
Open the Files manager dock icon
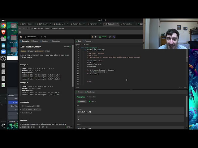pos(3,39)
